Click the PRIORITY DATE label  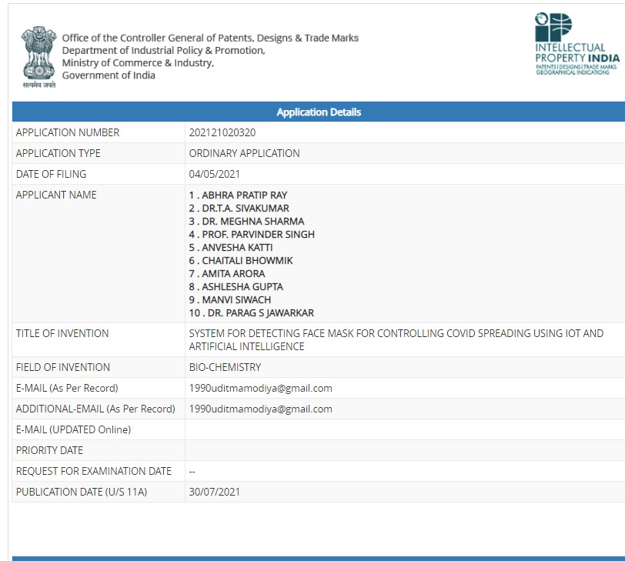[x=49, y=450]
